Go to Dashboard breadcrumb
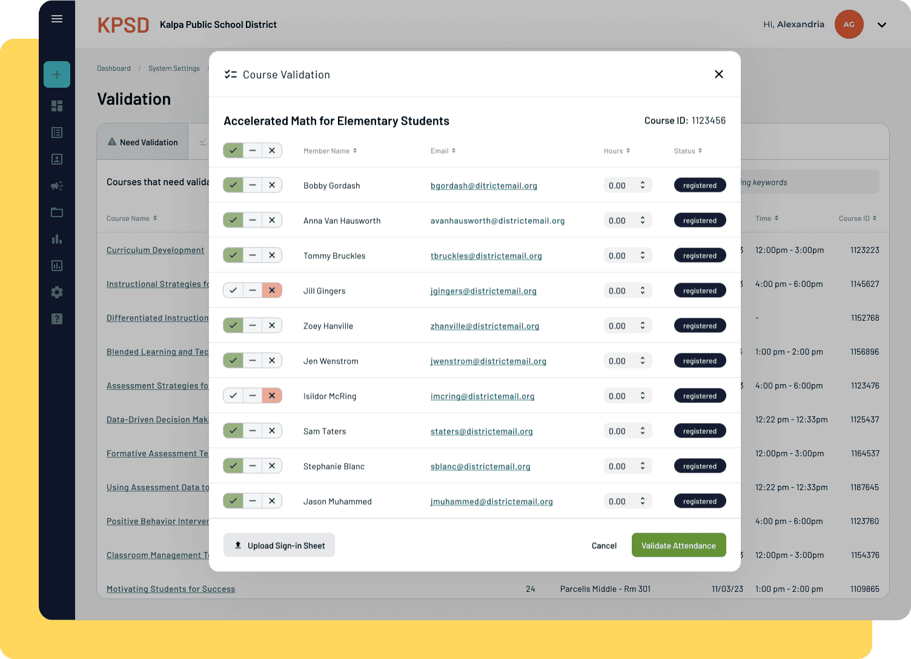This screenshot has height=659, width=911. pos(114,68)
